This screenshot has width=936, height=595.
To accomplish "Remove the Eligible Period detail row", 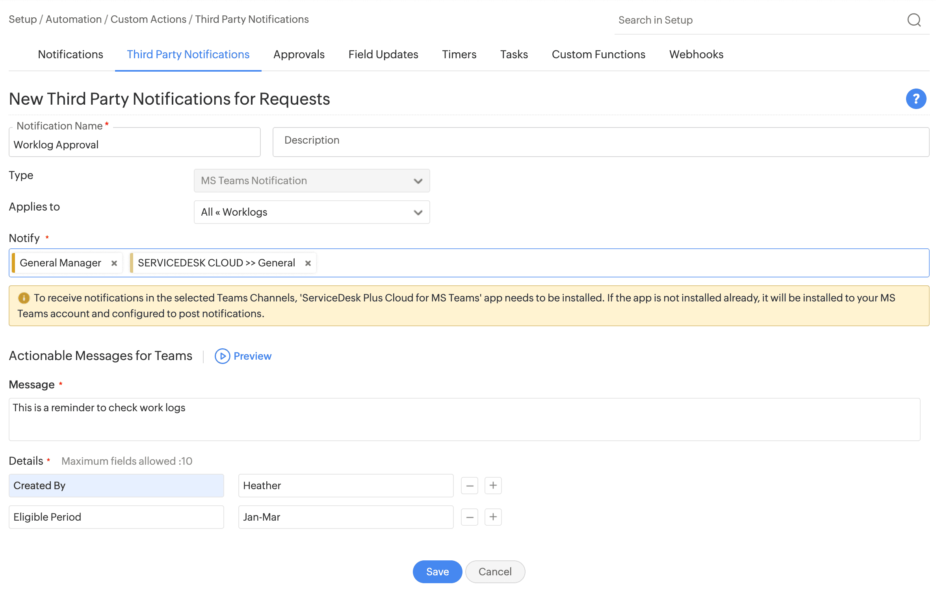I will pyautogui.click(x=470, y=517).
